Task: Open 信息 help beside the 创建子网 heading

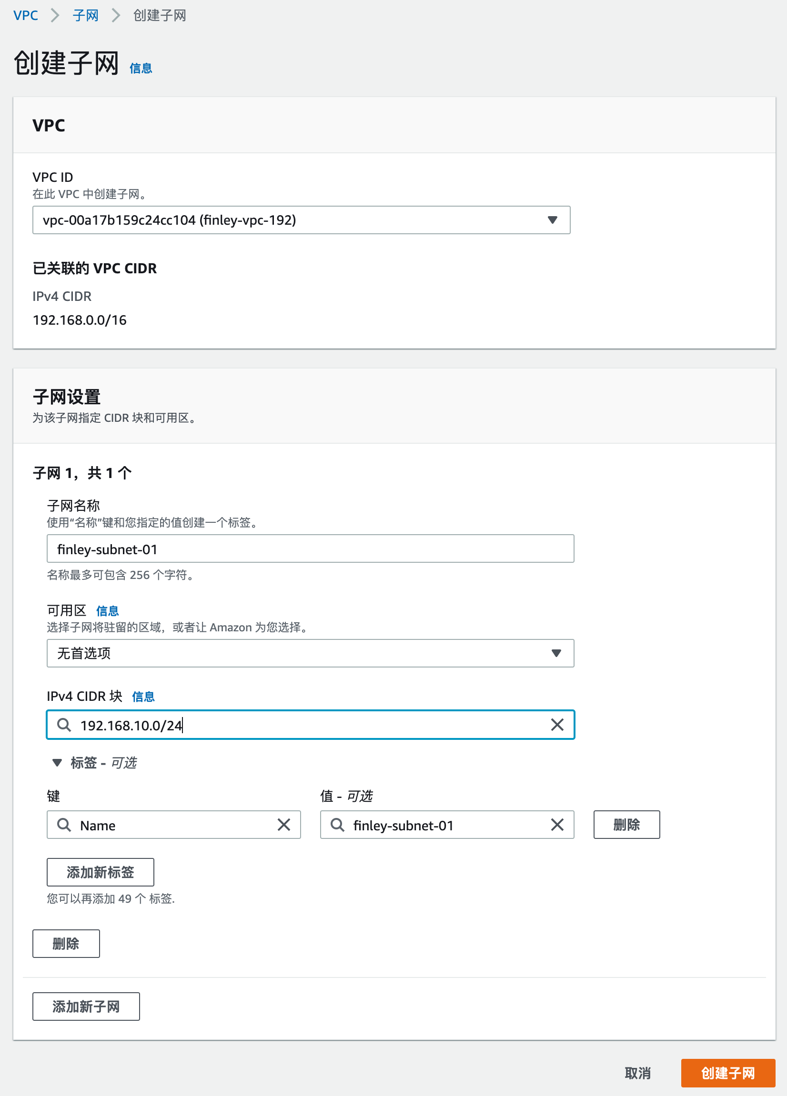Action: click(x=140, y=68)
